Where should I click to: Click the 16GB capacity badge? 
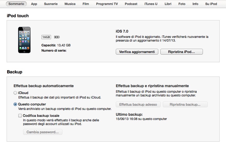tap(46, 37)
